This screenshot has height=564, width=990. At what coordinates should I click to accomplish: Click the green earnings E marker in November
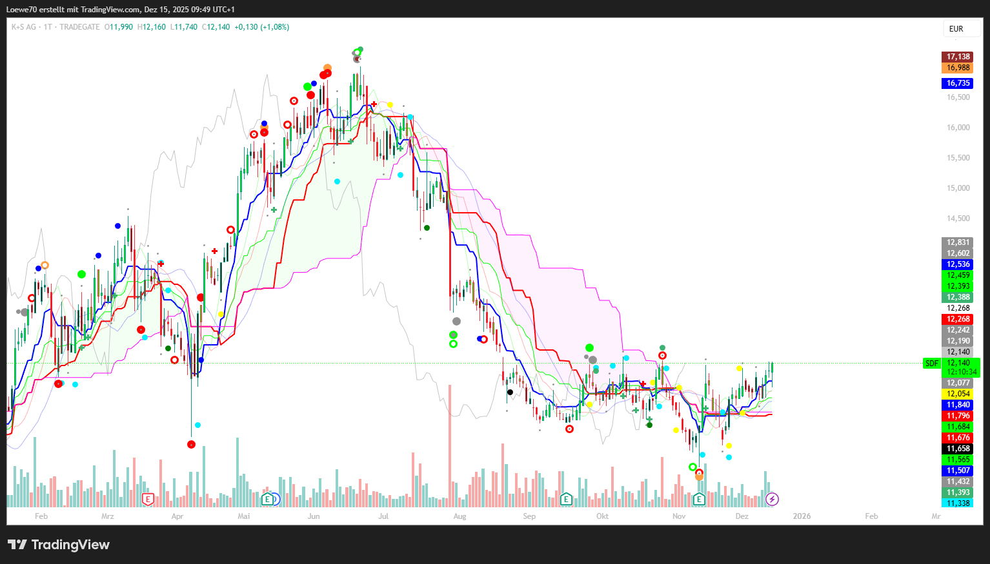(x=699, y=499)
